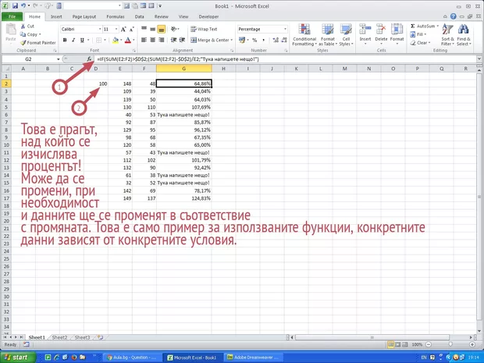Toggle Underline formatting
484x363 pixels.
[x=82, y=40]
